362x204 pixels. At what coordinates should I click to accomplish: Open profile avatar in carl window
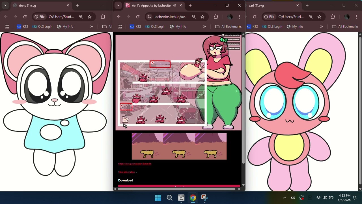click(347, 17)
